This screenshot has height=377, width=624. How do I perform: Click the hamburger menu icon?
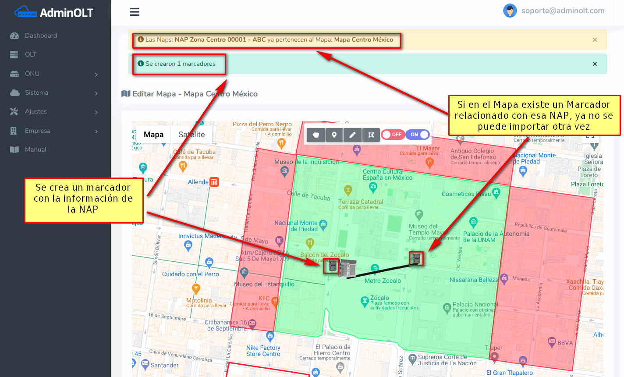(135, 12)
